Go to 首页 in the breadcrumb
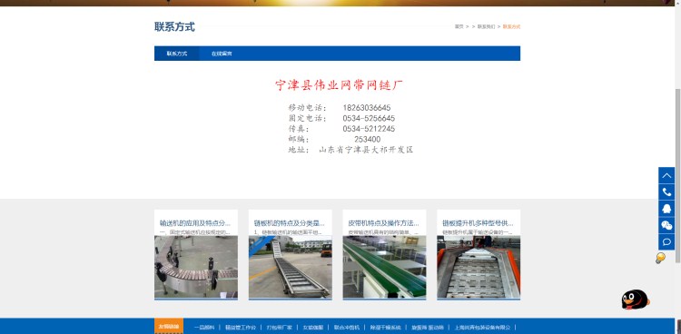681x334 pixels. [x=459, y=26]
